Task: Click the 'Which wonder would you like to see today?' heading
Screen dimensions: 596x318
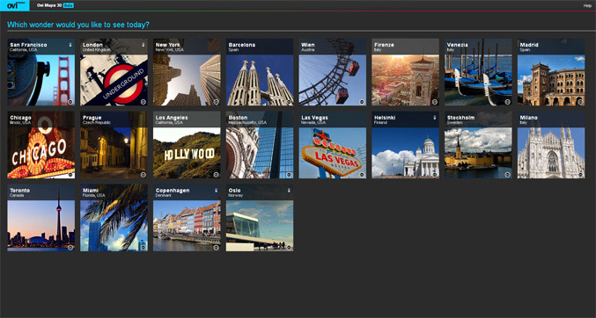Action: (x=78, y=25)
